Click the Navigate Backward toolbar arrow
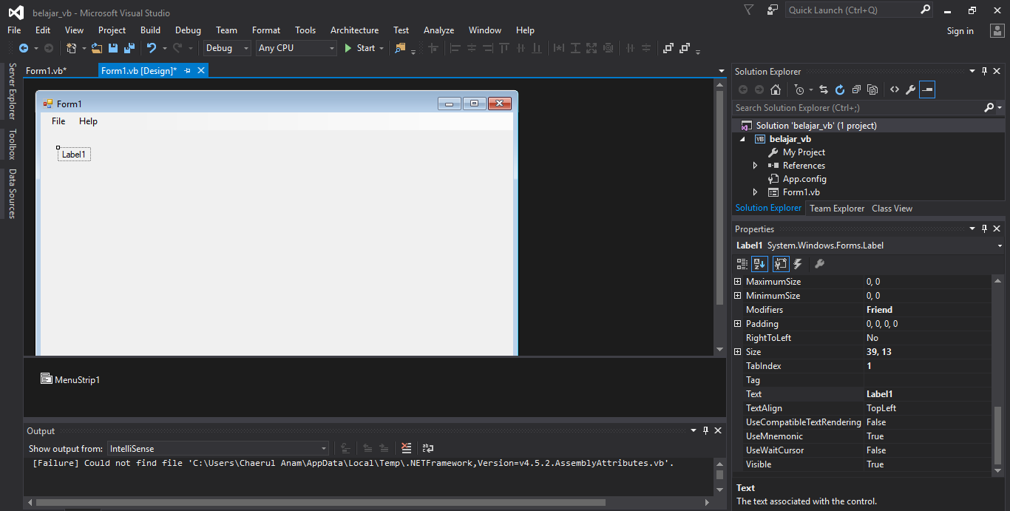 [x=24, y=48]
